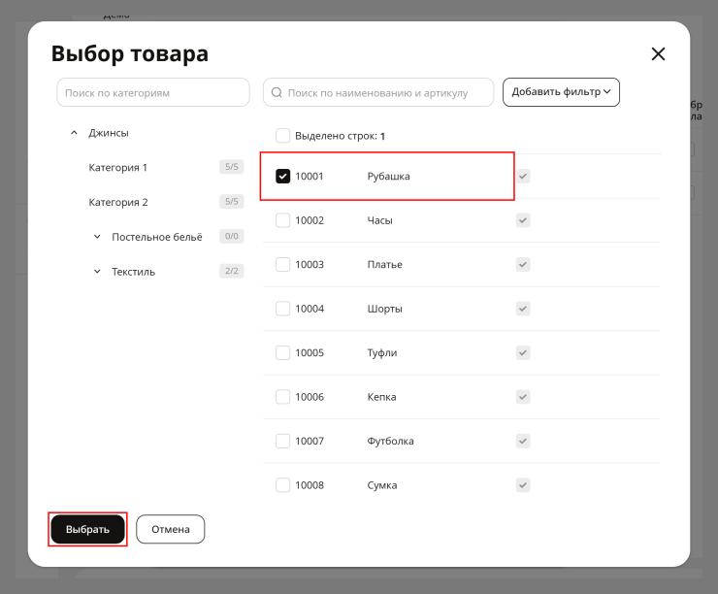Image resolution: width=718 pixels, height=594 pixels.
Task: Click the Отмена button
Action: click(171, 529)
